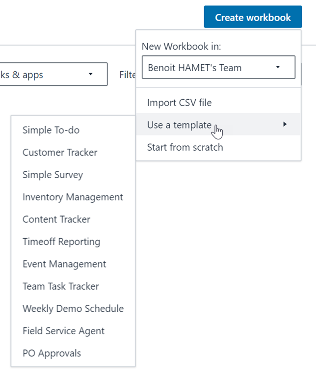Select Start from scratch option

185,147
